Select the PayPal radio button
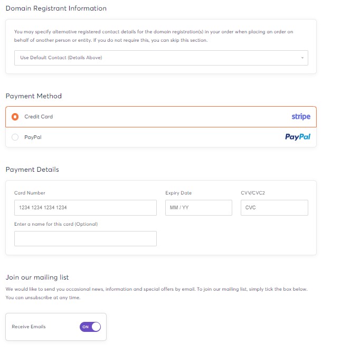341x352 pixels. (x=15, y=137)
